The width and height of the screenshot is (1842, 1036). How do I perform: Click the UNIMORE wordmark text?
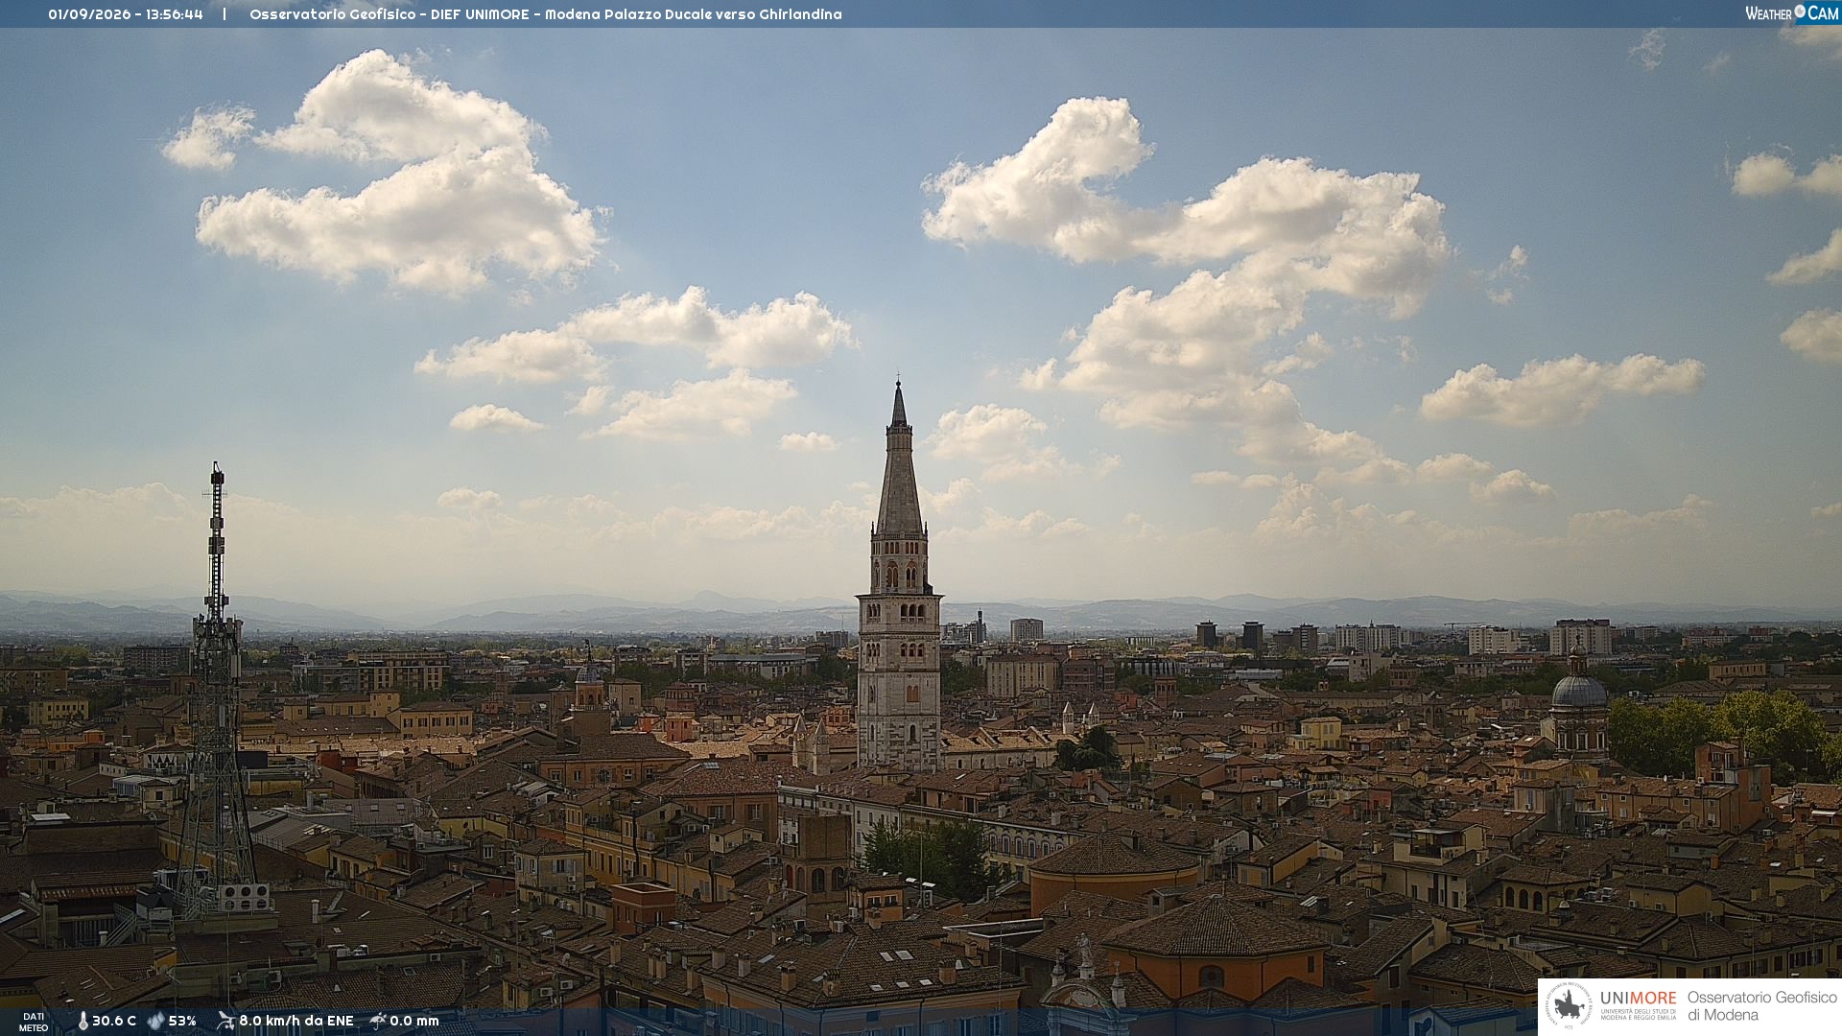click(1639, 998)
